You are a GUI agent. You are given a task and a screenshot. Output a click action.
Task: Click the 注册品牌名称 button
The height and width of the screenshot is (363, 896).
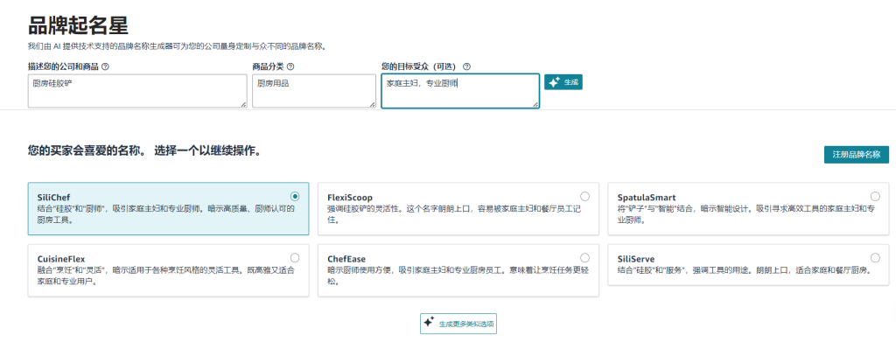pyautogui.click(x=856, y=155)
